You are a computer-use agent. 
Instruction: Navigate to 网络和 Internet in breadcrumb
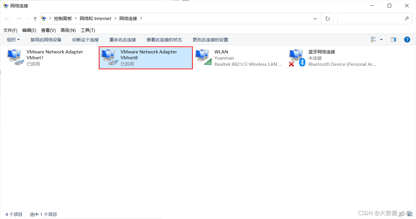coord(95,18)
